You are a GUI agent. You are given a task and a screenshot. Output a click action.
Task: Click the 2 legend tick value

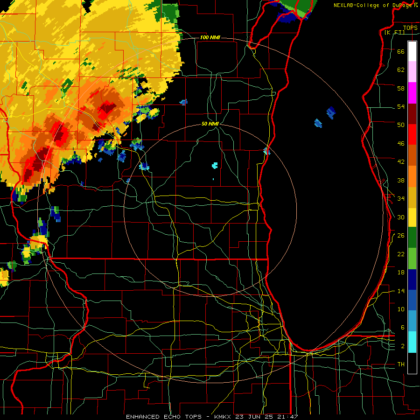click(x=403, y=346)
